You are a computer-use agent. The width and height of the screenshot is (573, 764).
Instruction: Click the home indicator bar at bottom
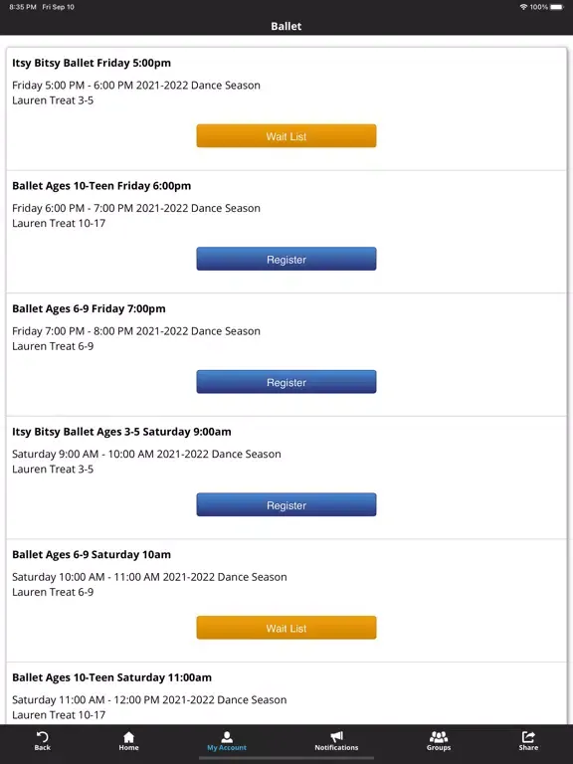click(x=286, y=758)
